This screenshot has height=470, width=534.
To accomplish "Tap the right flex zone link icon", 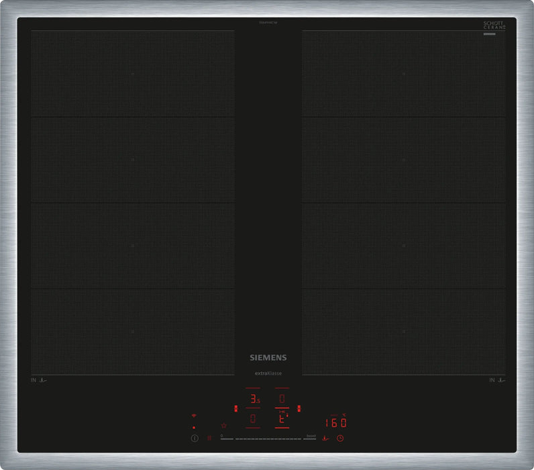I will coord(299,408).
